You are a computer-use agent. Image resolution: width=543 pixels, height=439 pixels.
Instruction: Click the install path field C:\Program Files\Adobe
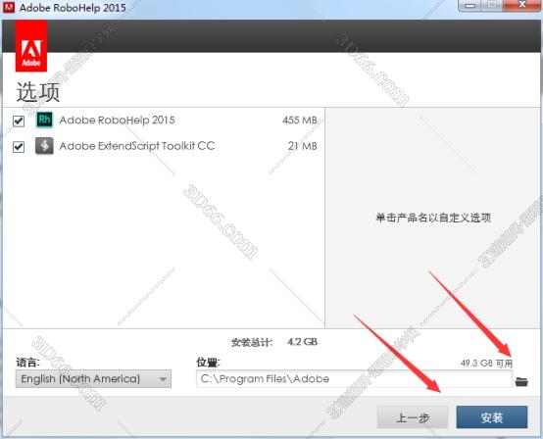pos(354,379)
